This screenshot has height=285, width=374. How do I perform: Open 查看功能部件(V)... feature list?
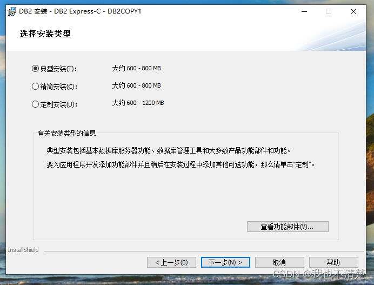point(288,227)
